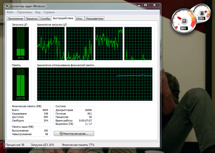Click the Task Manager title bar icon
The height and width of the screenshot is (153, 215).
pos(7,6)
